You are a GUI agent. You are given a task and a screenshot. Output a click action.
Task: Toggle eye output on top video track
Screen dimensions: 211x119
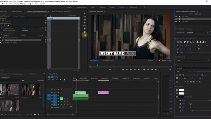pyautogui.click(x=62, y=90)
